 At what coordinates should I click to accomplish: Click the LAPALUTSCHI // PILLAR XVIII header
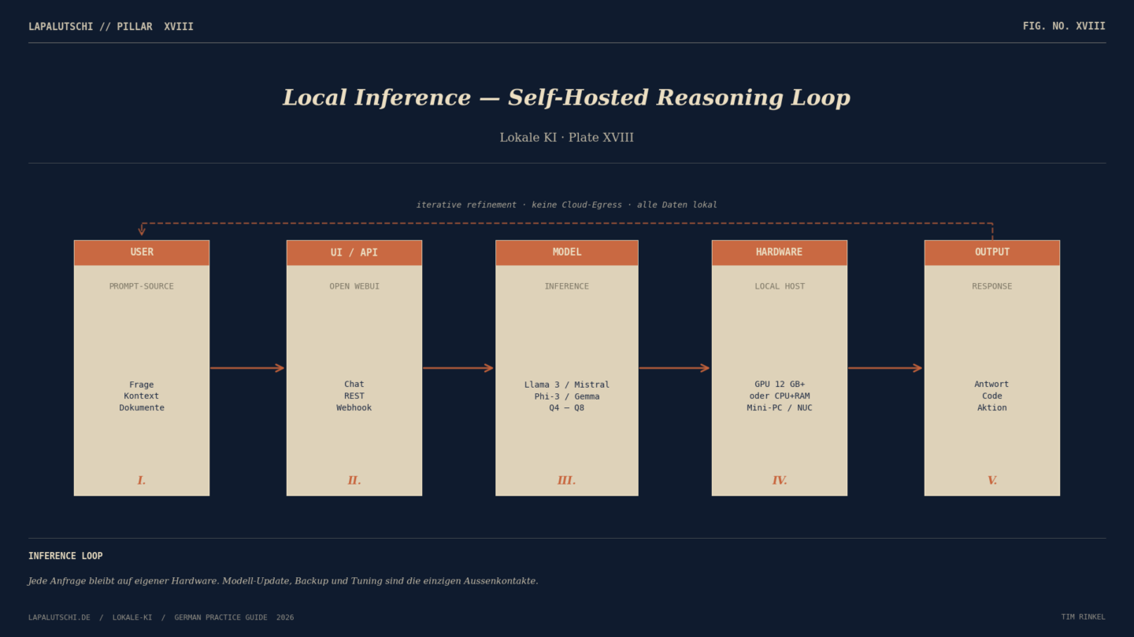[x=111, y=27]
